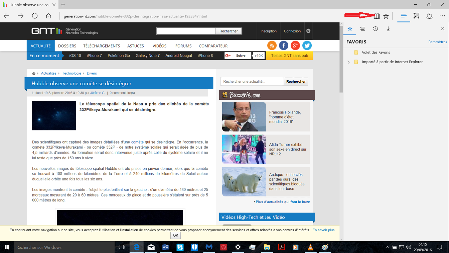Click header Rechercher button
This screenshot has width=449, height=253.
229,31
